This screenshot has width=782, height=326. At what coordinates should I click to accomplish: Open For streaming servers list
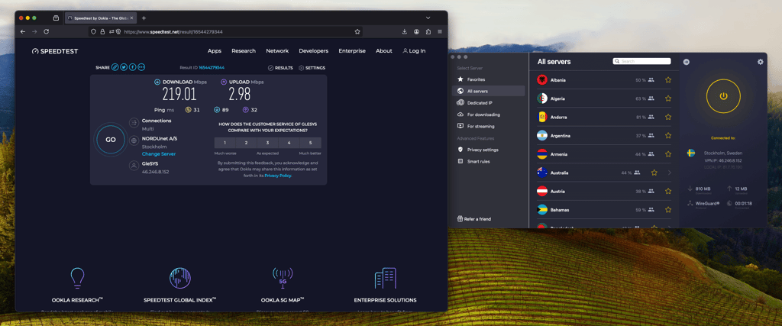coord(488,126)
